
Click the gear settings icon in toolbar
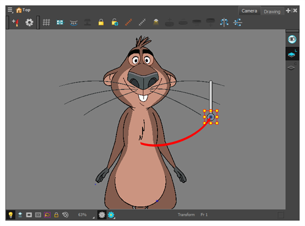[x=29, y=23]
